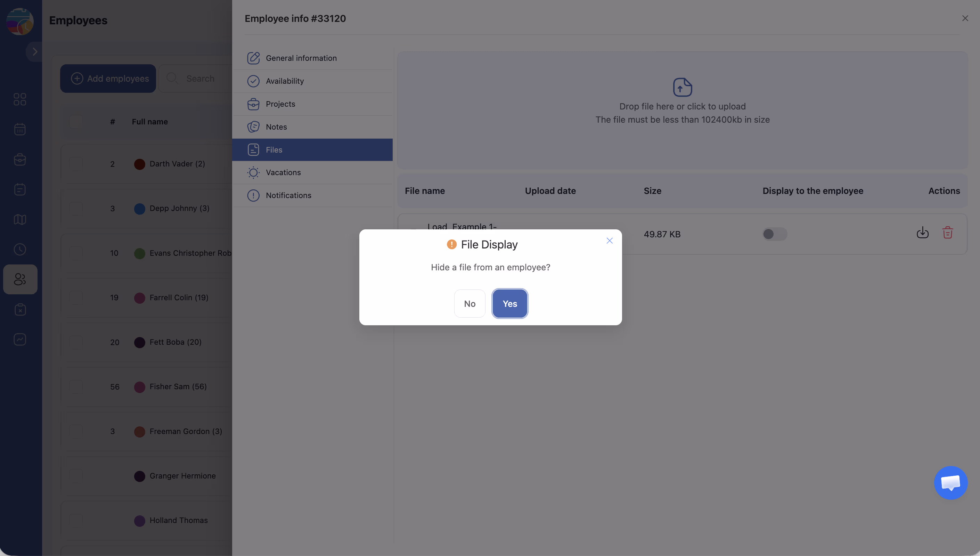The height and width of the screenshot is (556, 980).
Task: Open the calendar icon in sidebar
Action: coord(20,129)
